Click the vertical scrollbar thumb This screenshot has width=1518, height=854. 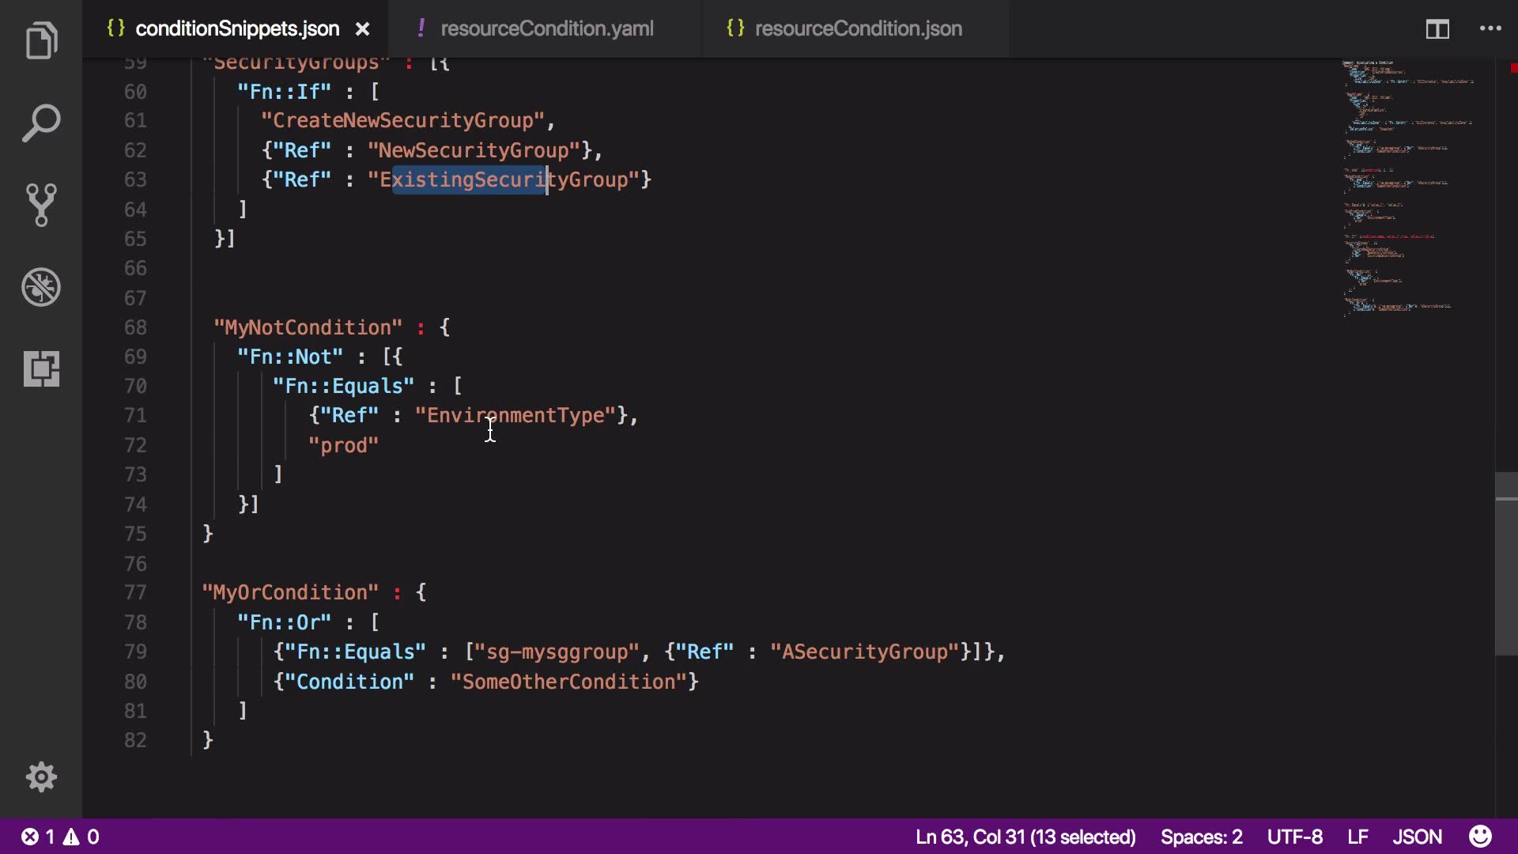point(1505,564)
